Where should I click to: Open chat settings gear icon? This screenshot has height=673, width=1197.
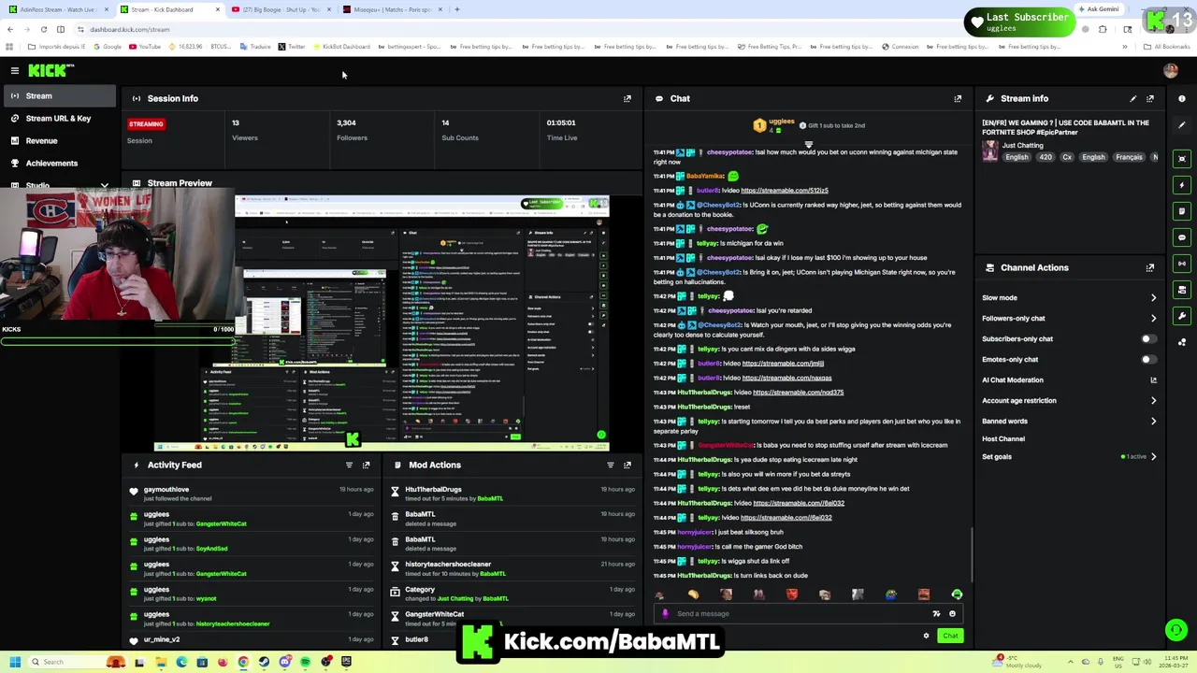(926, 636)
